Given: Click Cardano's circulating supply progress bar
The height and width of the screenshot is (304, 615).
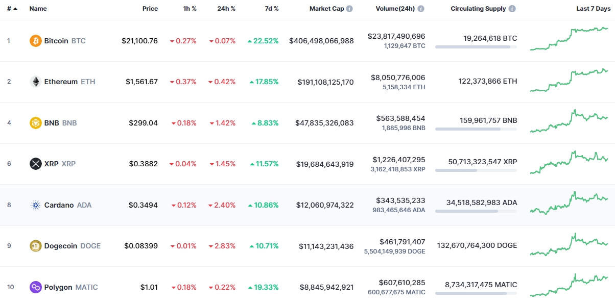Looking at the screenshot, I should click(476, 211).
